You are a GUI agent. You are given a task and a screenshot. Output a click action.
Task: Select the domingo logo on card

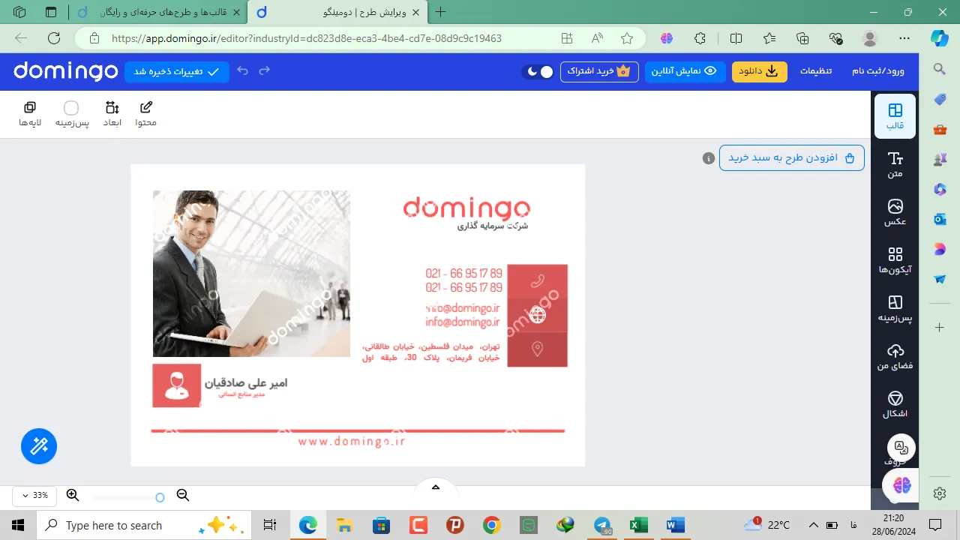[466, 208]
